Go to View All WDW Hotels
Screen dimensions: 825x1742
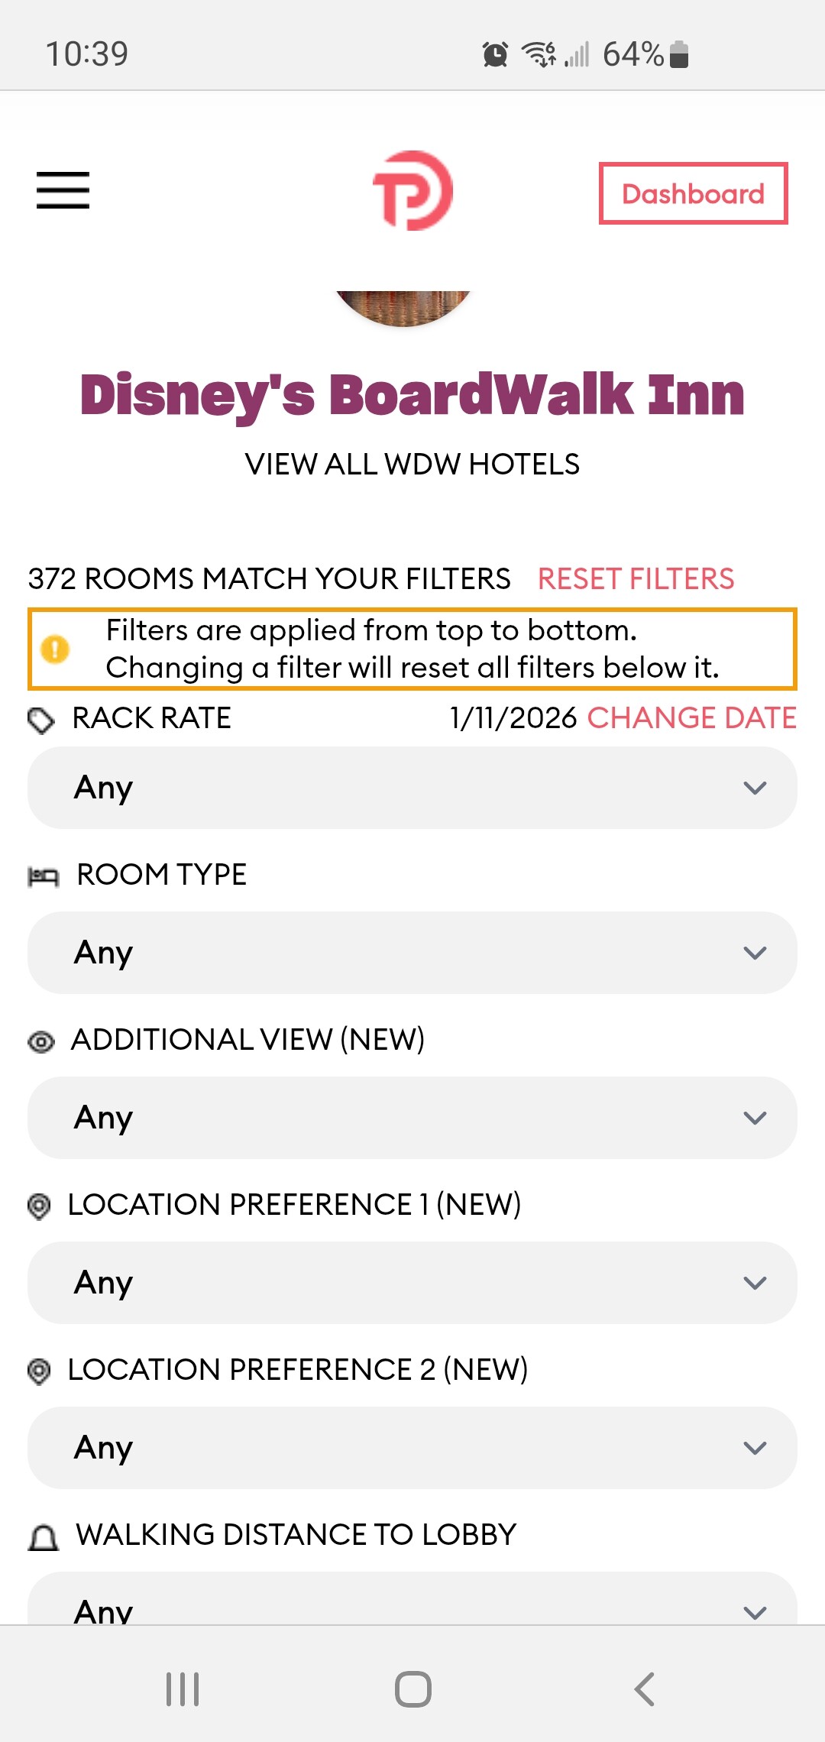pyautogui.click(x=412, y=465)
